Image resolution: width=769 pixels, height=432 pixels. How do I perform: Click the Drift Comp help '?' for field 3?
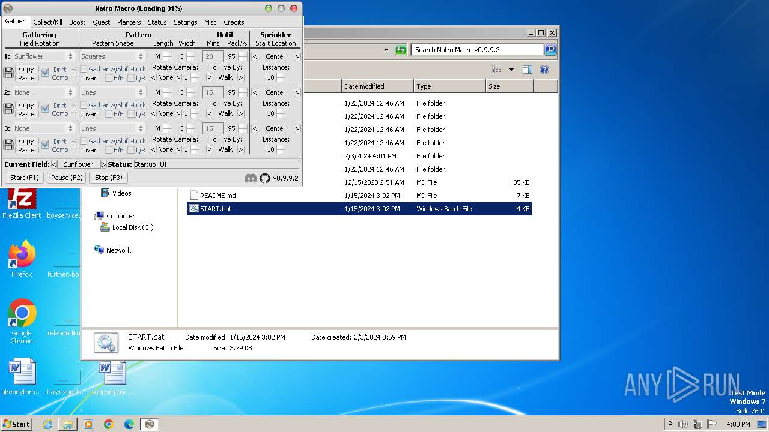[73, 145]
